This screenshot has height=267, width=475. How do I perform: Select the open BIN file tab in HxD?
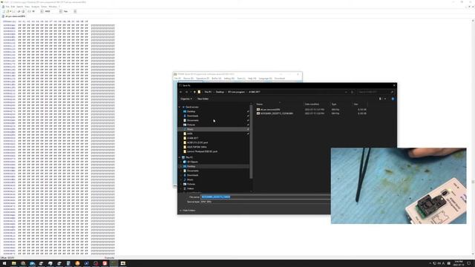14,16
